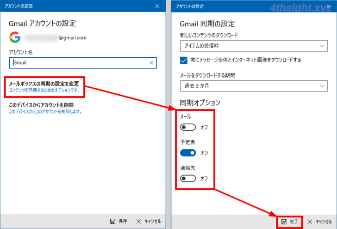Image resolution: width=337 pixels, height=229 pixels.
Task: Click the メールをダウンロードする期間 label
Action: 207,75
